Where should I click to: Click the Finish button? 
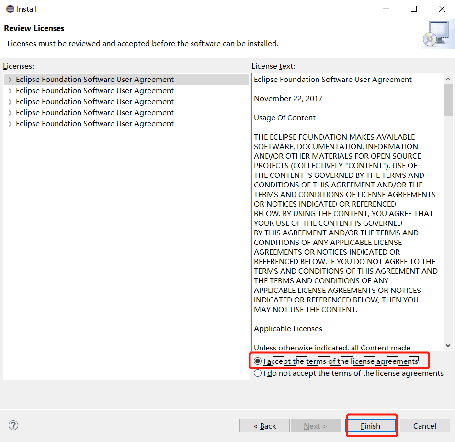(371, 426)
